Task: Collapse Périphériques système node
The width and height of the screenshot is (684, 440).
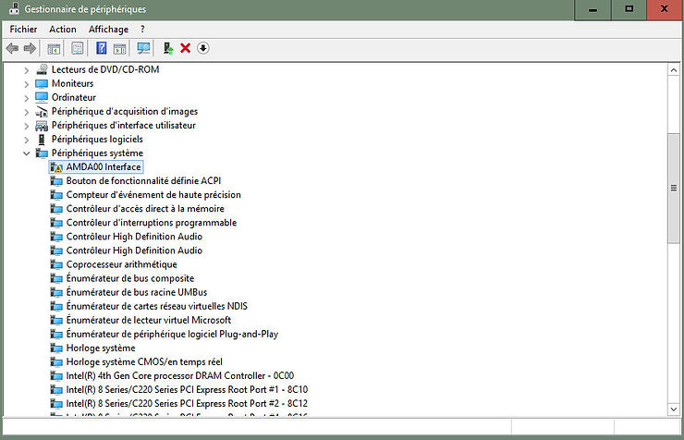Action: [27, 153]
